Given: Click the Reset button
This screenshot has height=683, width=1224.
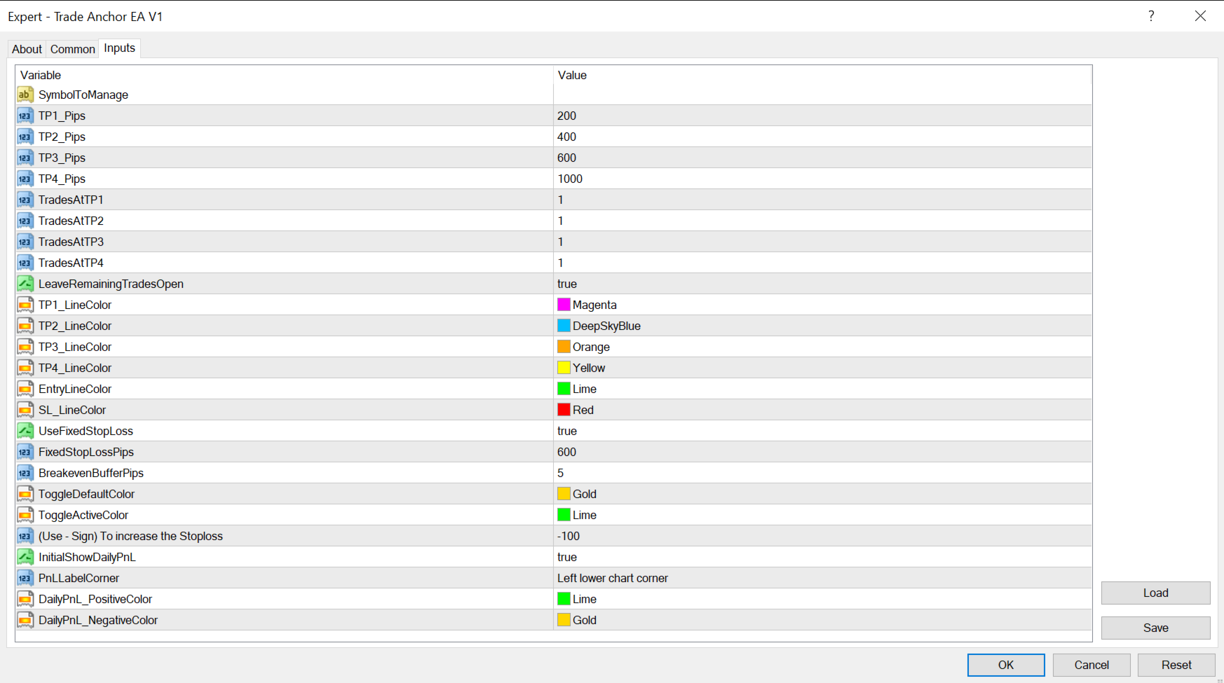Looking at the screenshot, I should (1176, 665).
